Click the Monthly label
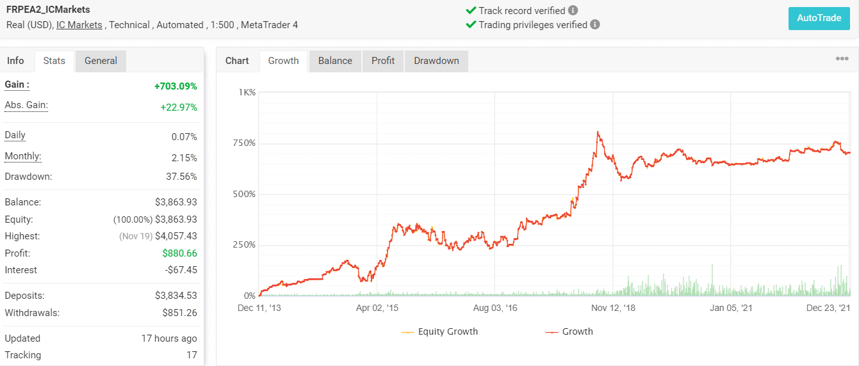Image resolution: width=859 pixels, height=366 pixels. click(23, 156)
